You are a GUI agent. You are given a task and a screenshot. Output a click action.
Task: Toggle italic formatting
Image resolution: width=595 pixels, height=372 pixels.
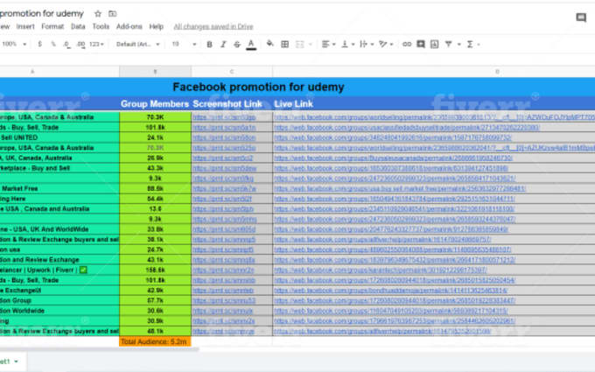coord(223,45)
